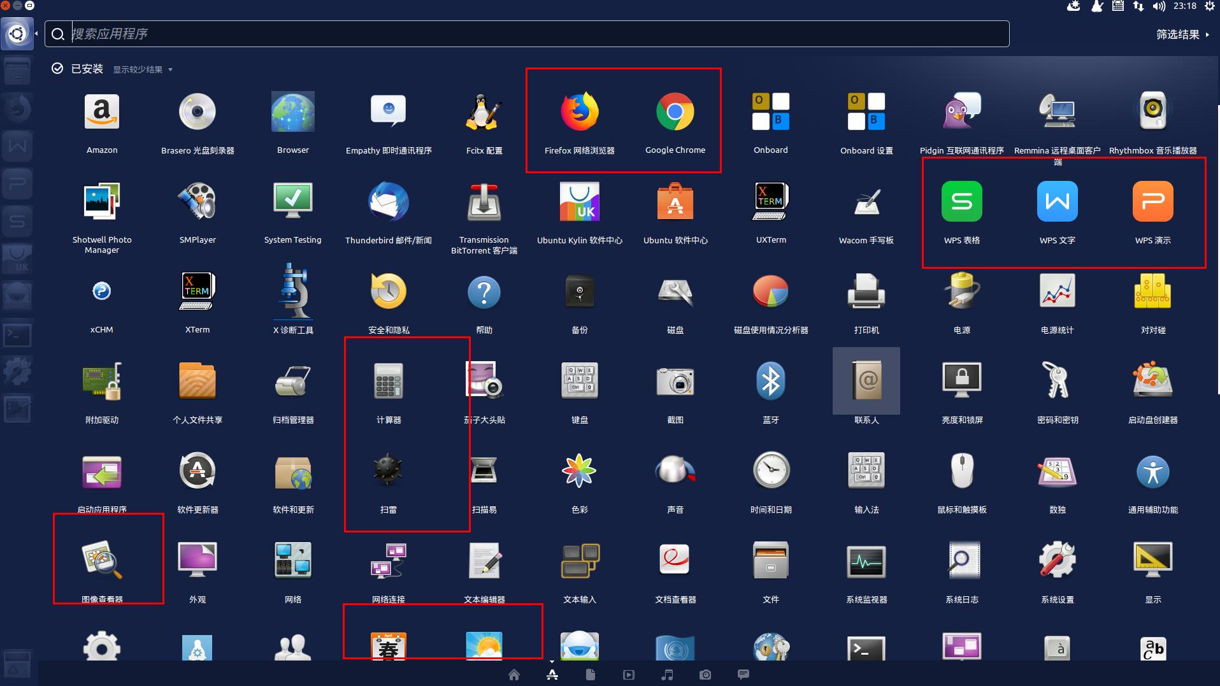Screen dimensions: 1220x686
Task: Switch to the Files lens
Action: (591, 675)
